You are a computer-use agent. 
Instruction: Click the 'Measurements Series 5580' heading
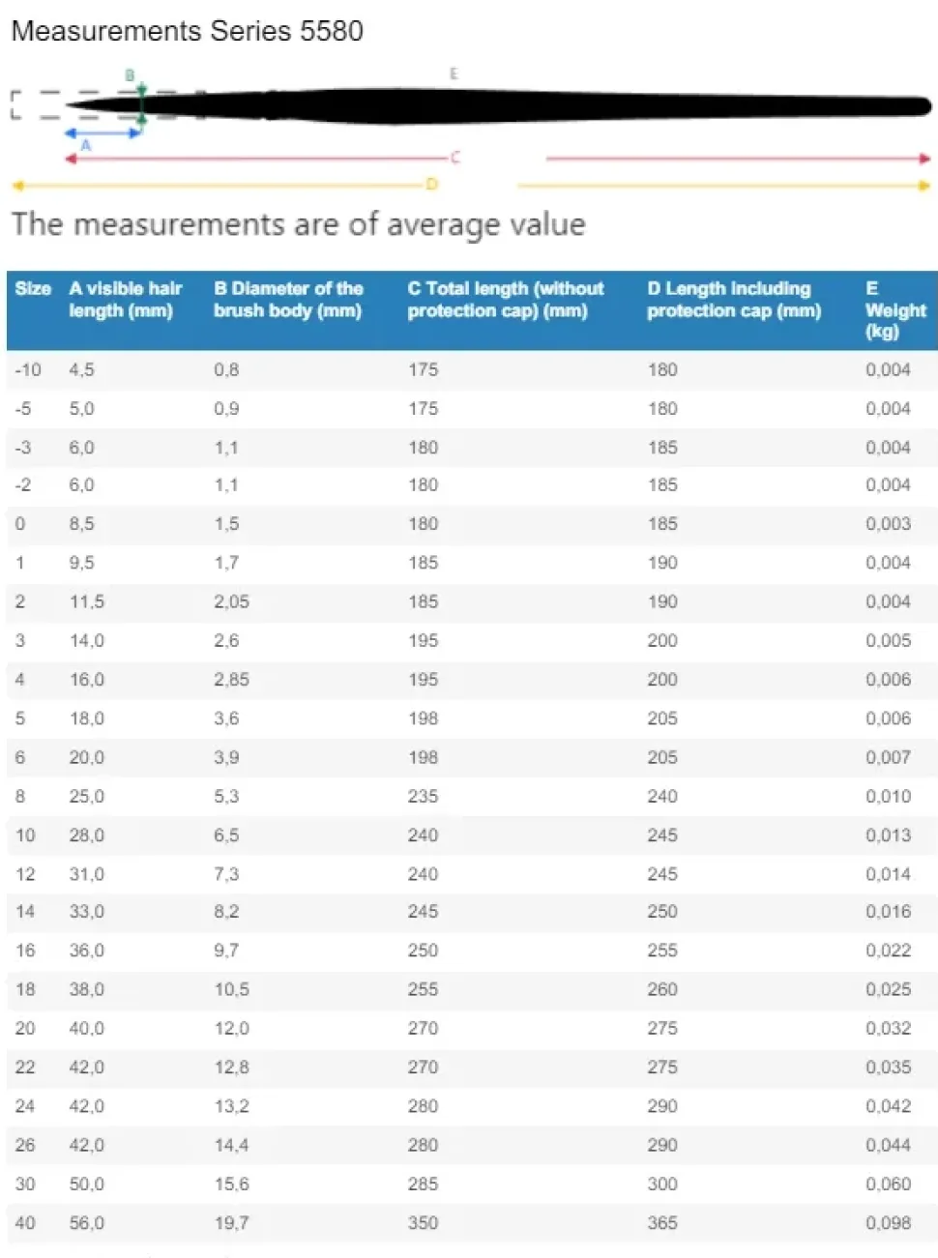click(x=187, y=31)
